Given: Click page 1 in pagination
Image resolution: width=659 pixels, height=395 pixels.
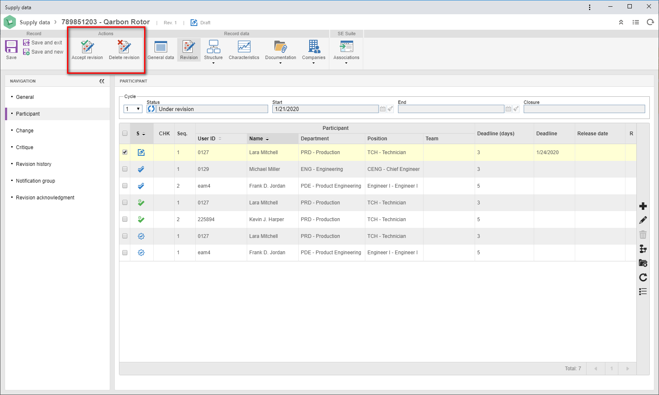Looking at the screenshot, I should pos(612,369).
